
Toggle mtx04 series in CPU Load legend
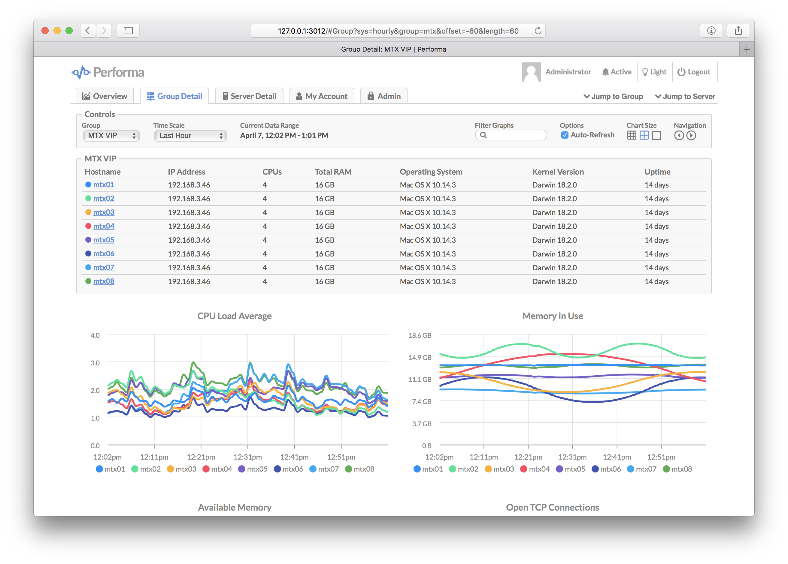pyautogui.click(x=217, y=469)
